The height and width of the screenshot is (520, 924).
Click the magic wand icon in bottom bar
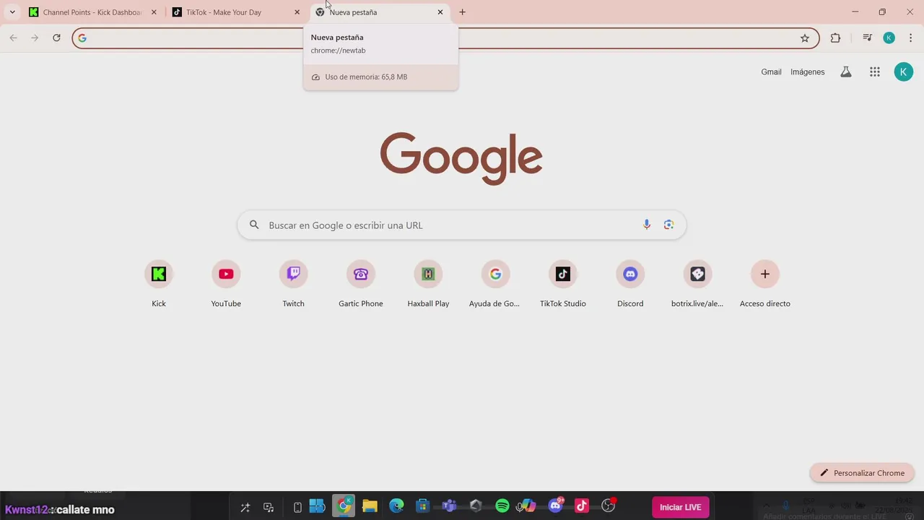pos(245,507)
